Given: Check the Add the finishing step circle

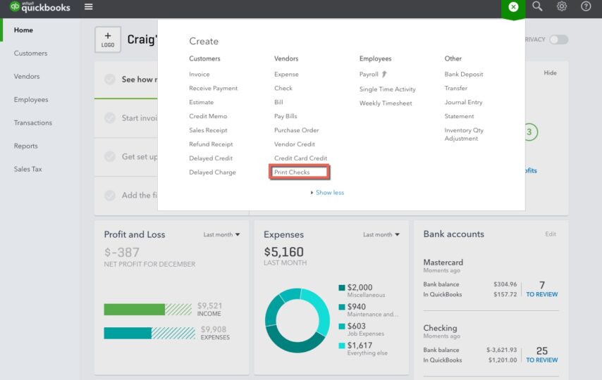Looking at the screenshot, I should click(110, 195).
